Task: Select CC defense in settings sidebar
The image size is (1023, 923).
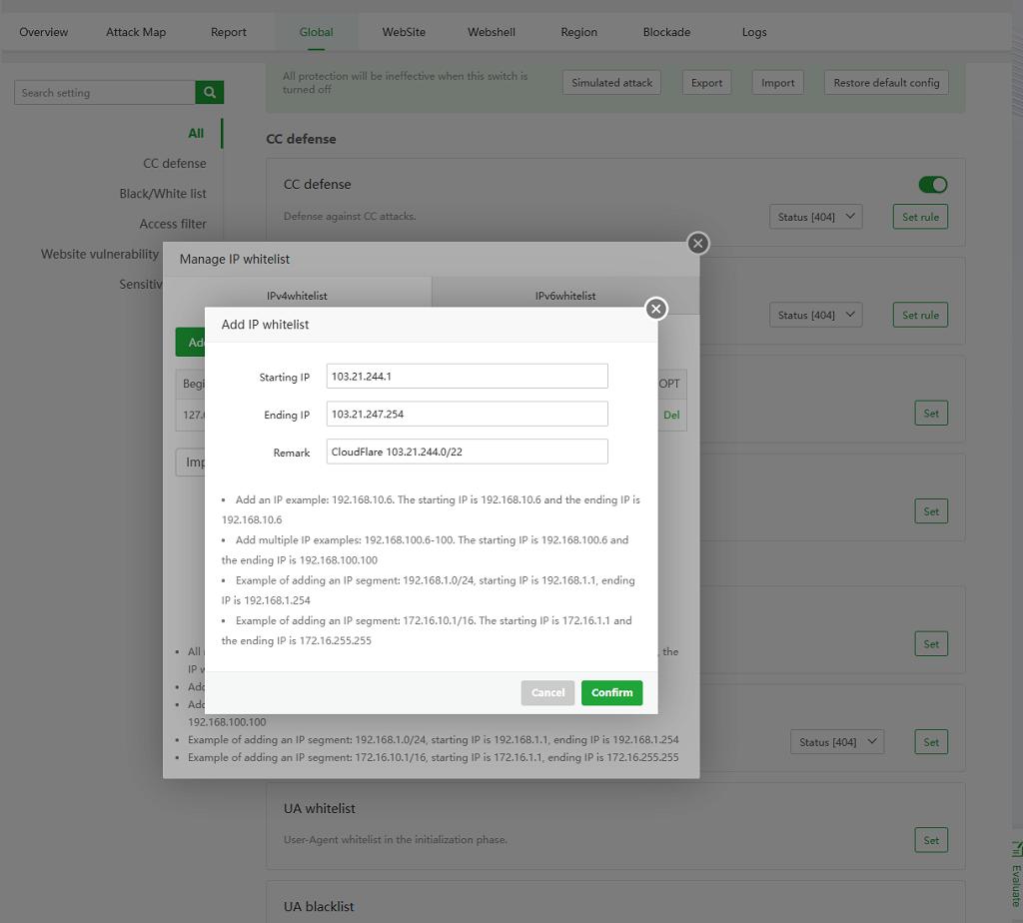Action: pyautogui.click(x=174, y=163)
